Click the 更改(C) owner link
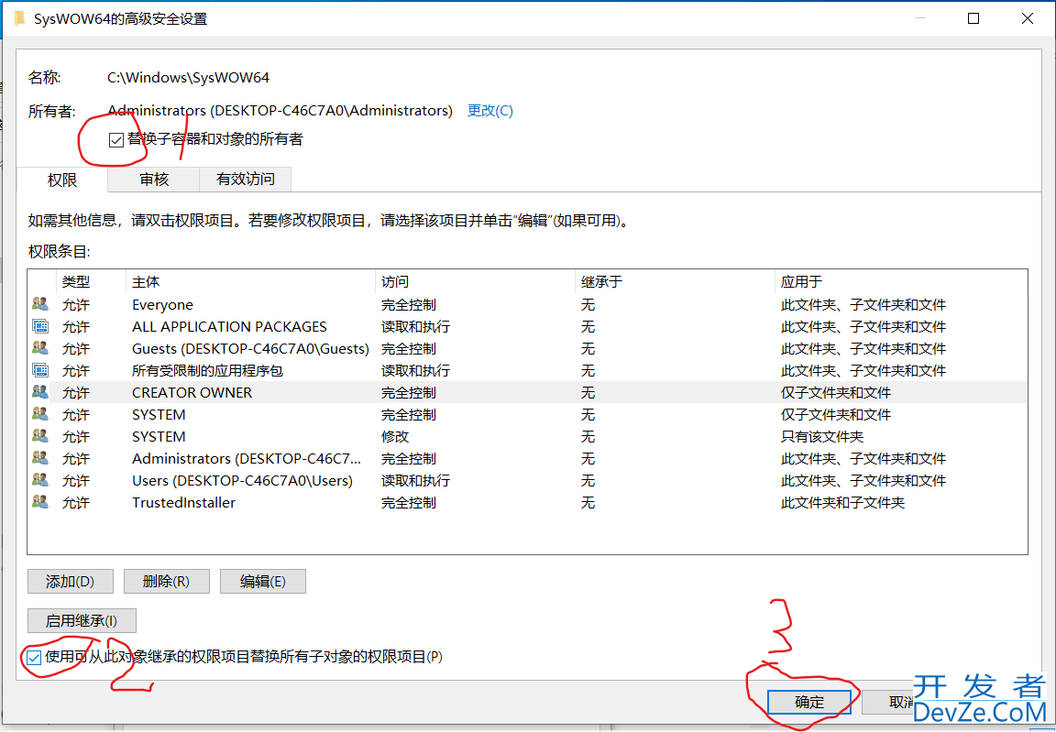 click(490, 110)
